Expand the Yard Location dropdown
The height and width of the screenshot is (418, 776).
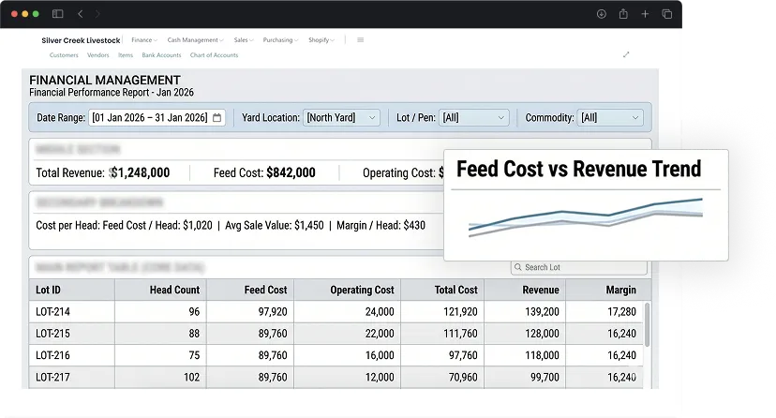[x=341, y=118]
